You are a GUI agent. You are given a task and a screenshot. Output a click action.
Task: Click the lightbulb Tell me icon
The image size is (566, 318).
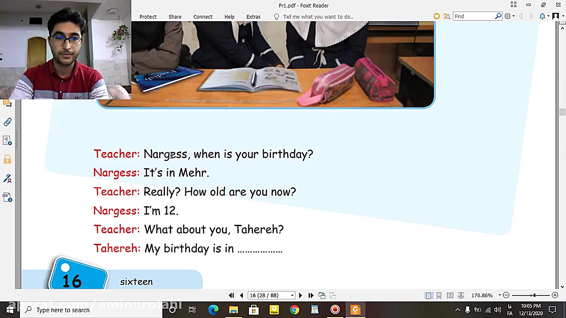point(276,17)
